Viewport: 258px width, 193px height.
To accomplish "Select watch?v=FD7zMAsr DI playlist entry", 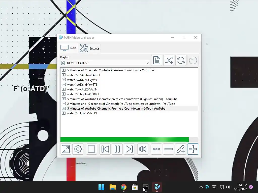I will pos(129,113).
